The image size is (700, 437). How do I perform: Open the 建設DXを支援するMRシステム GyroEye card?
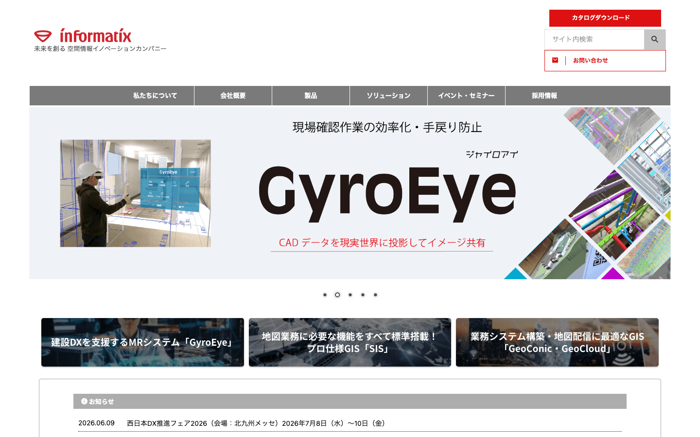click(142, 342)
